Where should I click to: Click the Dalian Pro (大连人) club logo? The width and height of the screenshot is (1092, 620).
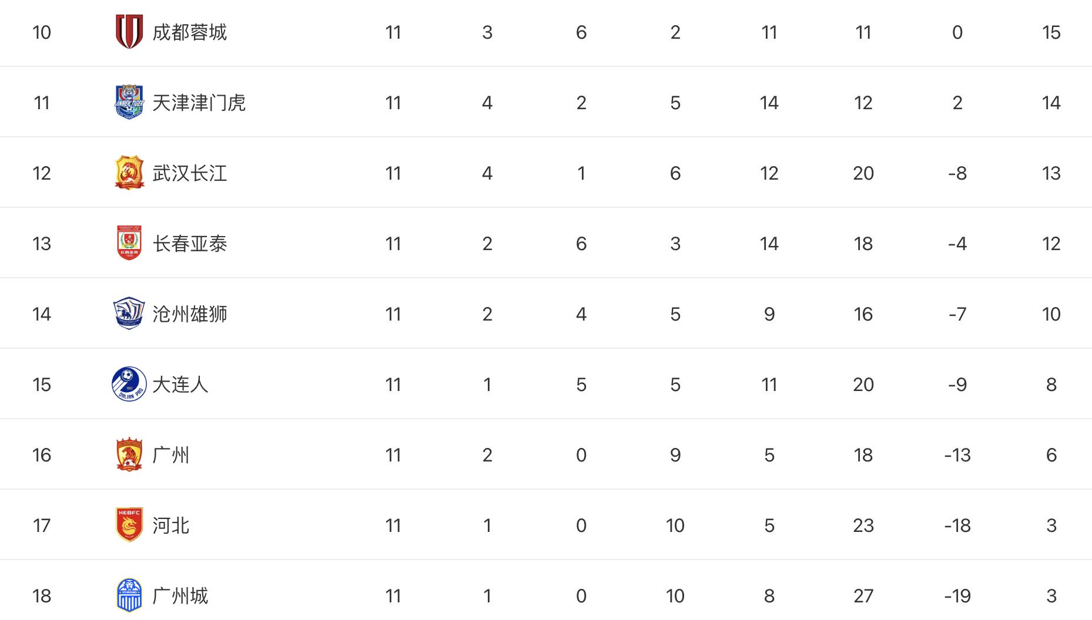pos(129,384)
